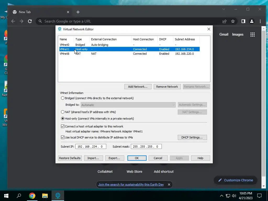Click Chrome's forward navigation arrow
The image size is (268, 201).
[21, 21]
